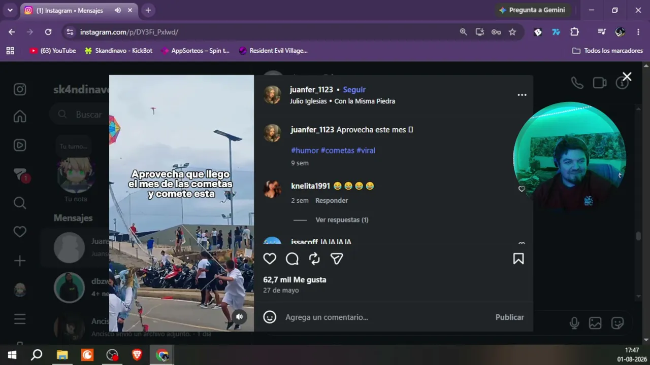Open a new browser tab

148,10
